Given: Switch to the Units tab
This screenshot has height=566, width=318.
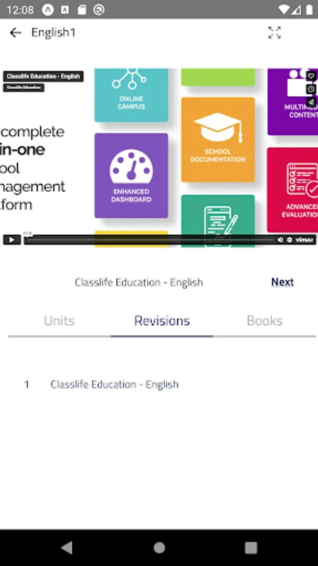Looking at the screenshot, I should (x=59, y=321).
